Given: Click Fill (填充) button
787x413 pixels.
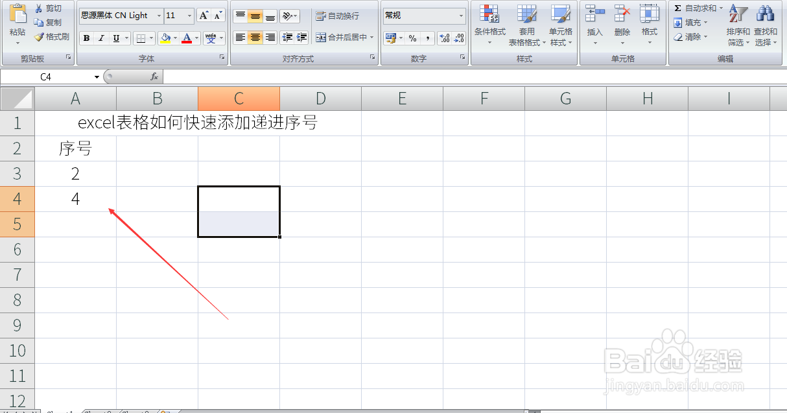Looking at the screenshot, I should (691, 23).
